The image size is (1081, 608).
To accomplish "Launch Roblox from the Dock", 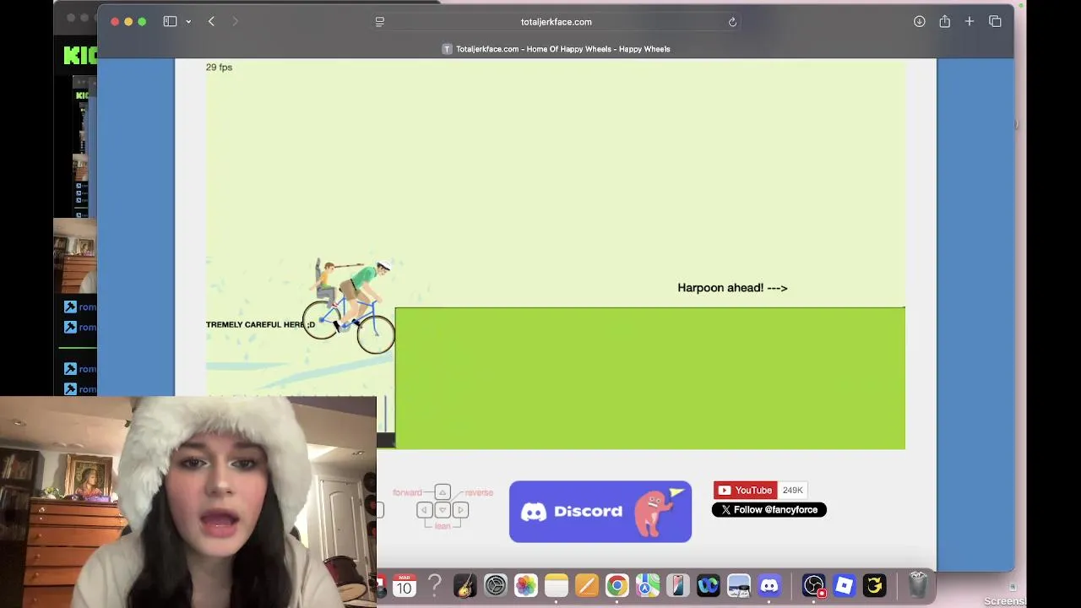I will coord(844,585).
